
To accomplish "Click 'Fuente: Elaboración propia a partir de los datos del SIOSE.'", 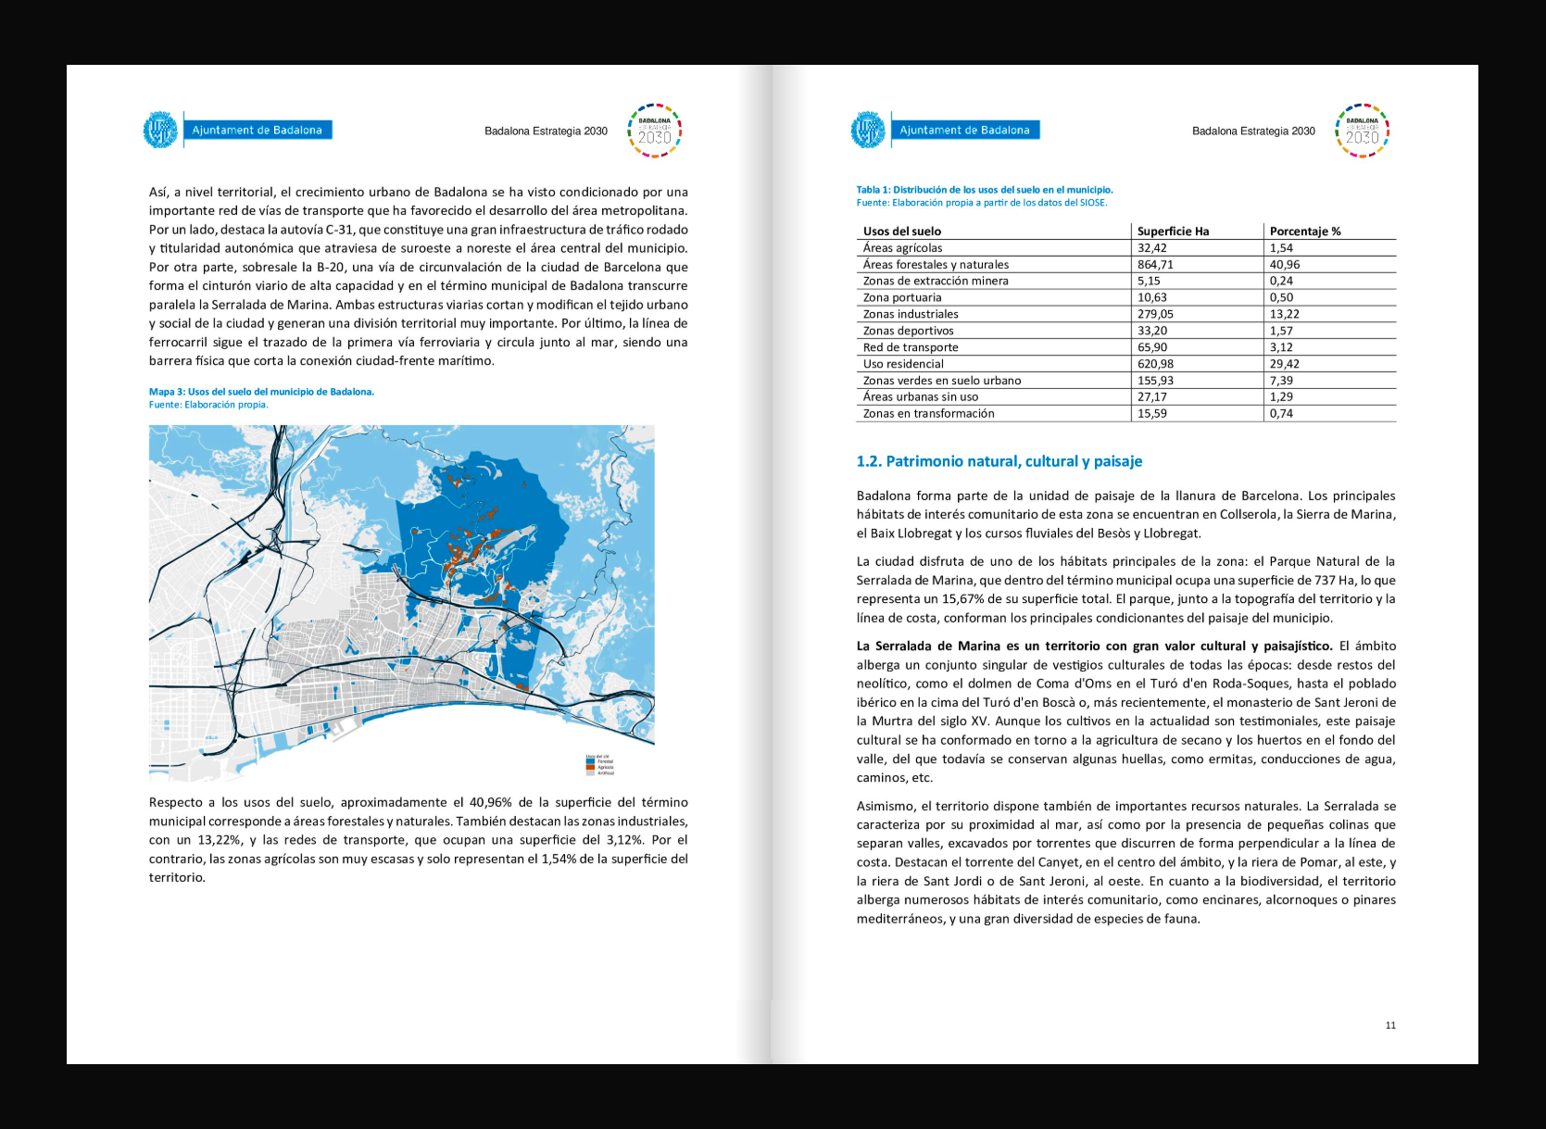I will [982, 203].
